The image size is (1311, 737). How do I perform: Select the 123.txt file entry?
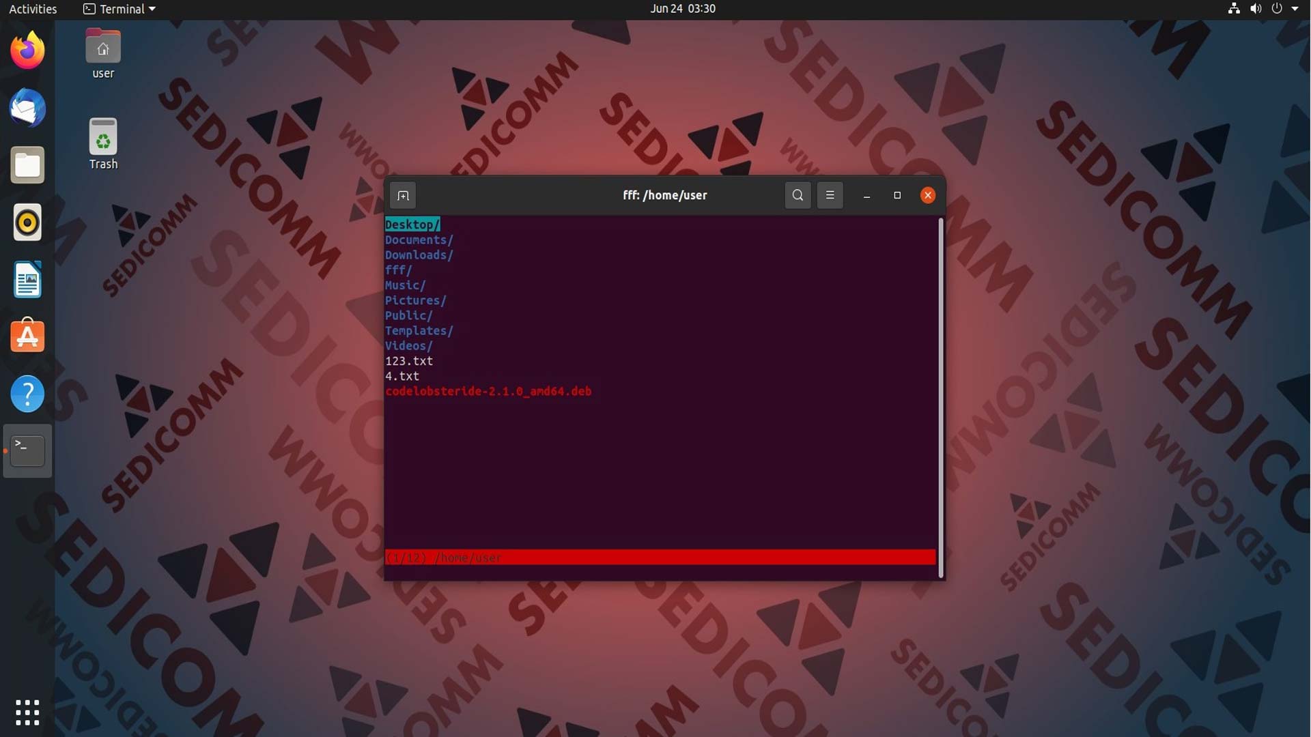click(409, 361)
